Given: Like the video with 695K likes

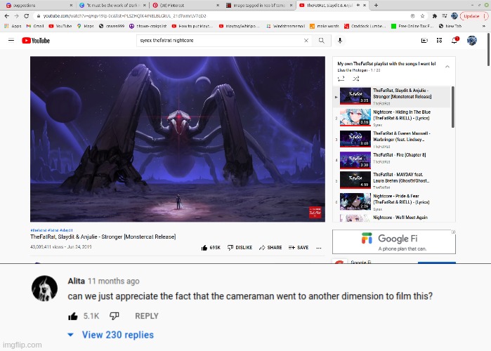Looking at the screenshot, I should [211, 247].
